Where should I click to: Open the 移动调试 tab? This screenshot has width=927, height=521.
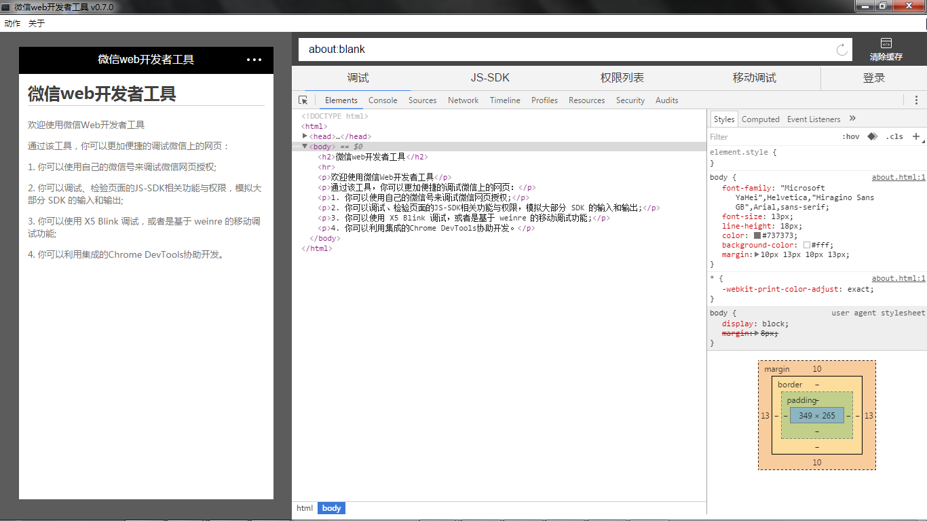pyautogui.click(x=755, y=78)
